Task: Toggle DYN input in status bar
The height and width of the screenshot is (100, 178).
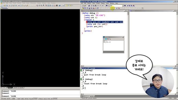Action: 48,99
